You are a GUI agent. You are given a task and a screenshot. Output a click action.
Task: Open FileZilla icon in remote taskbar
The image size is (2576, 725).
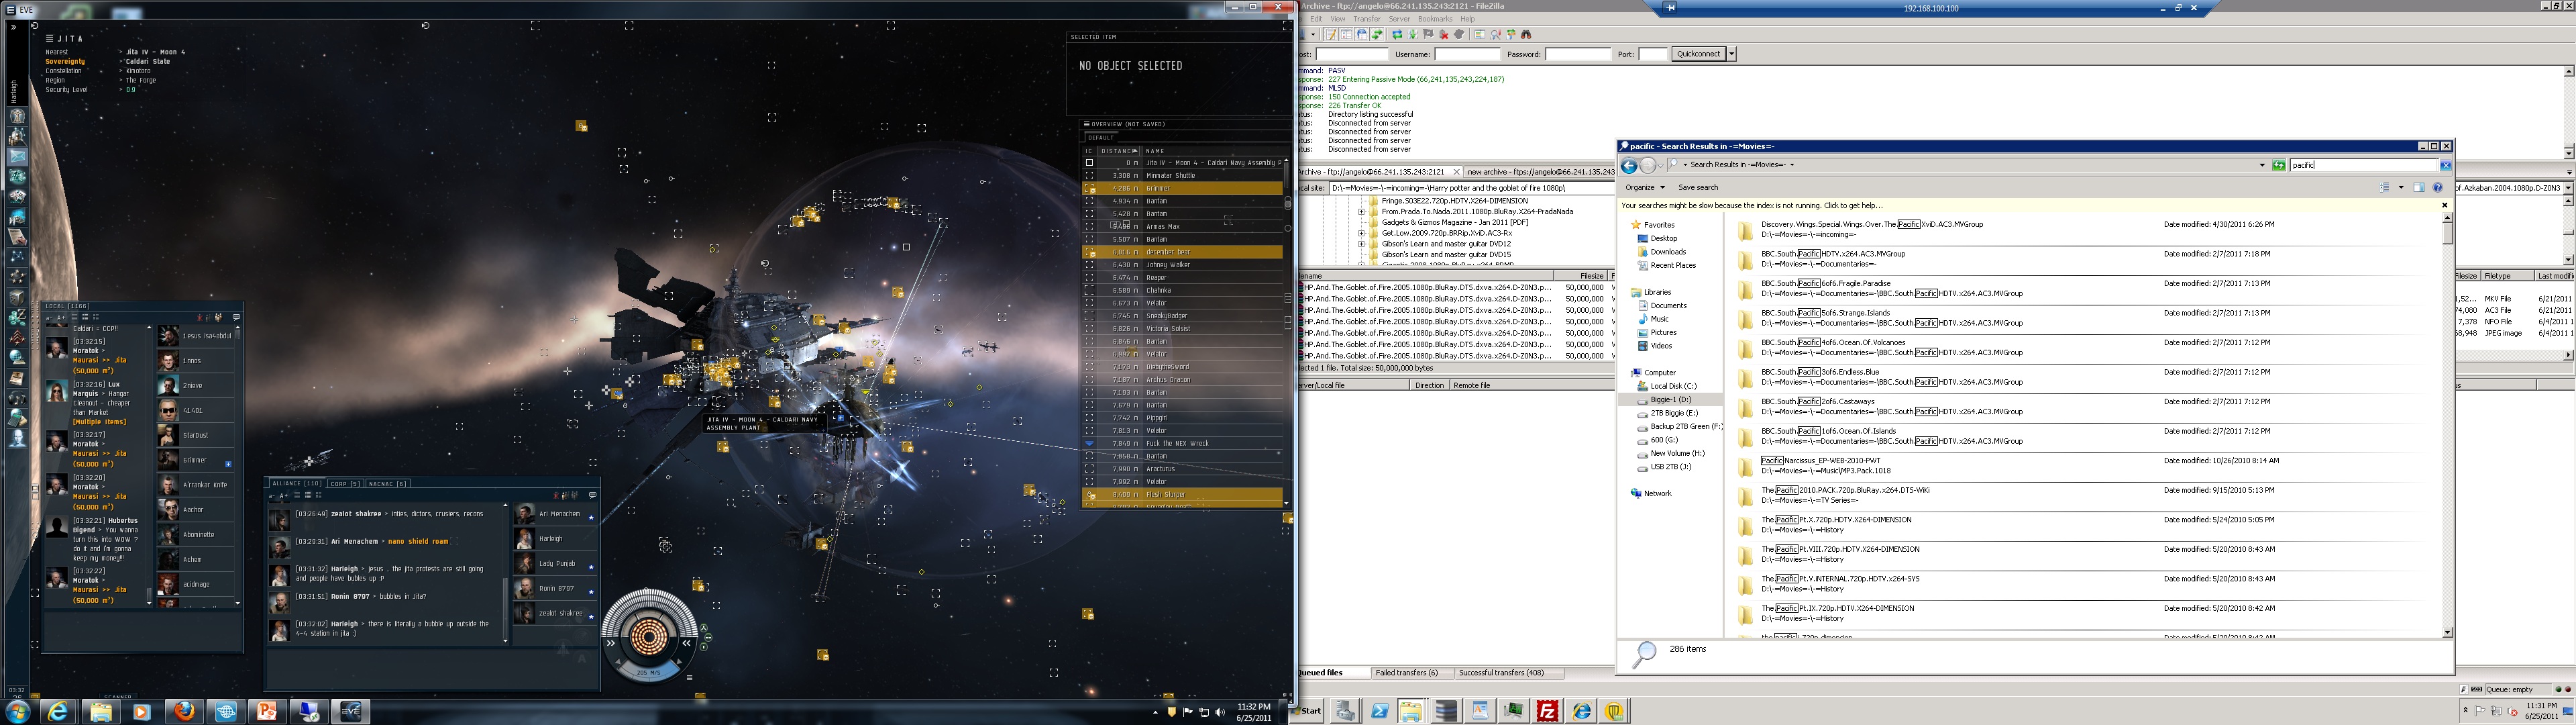click(x=1547, y=711)
